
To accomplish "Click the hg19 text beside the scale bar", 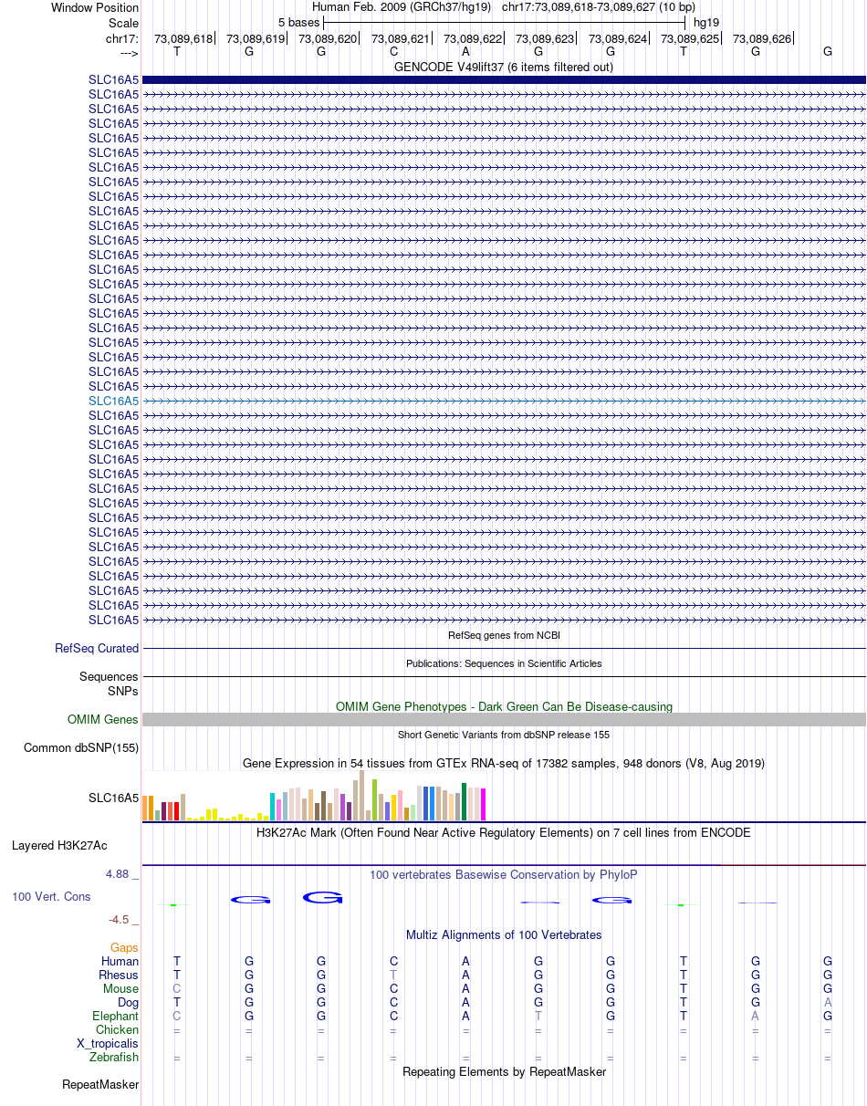I will point(706,22).
